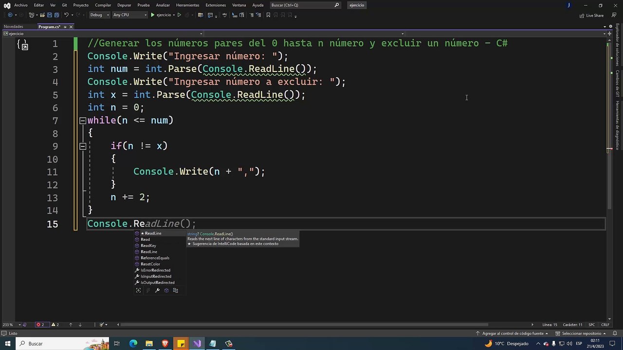
Task: Open Visual Studio icon in taskbar
Action: 197,344
